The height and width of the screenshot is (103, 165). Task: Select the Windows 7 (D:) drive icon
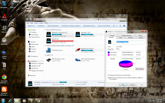pyautogui.click(x=78, y=34)
